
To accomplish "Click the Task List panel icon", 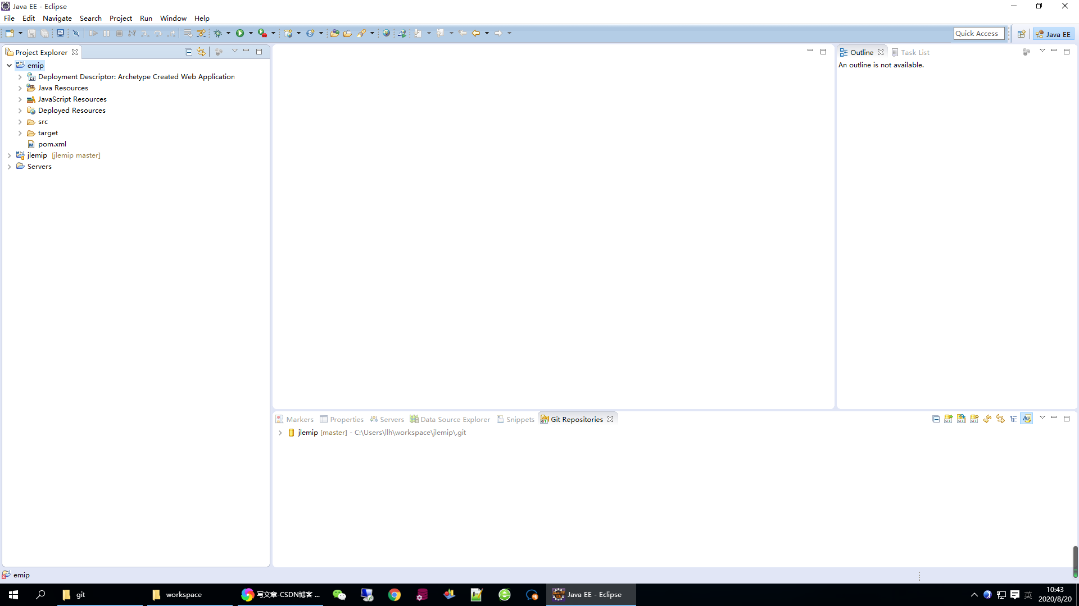I will click(x=895, y=52).
